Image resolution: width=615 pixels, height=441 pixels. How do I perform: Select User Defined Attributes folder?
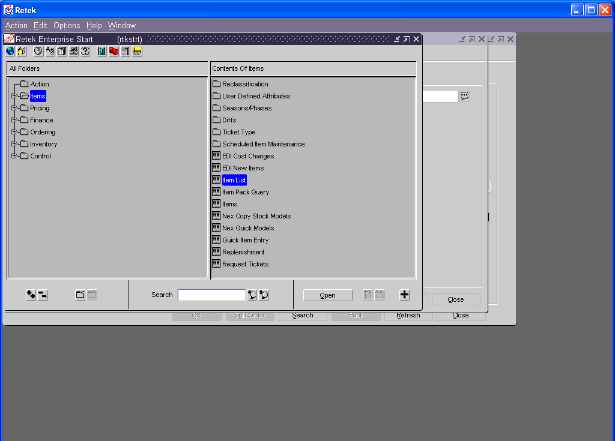(256, 96)
